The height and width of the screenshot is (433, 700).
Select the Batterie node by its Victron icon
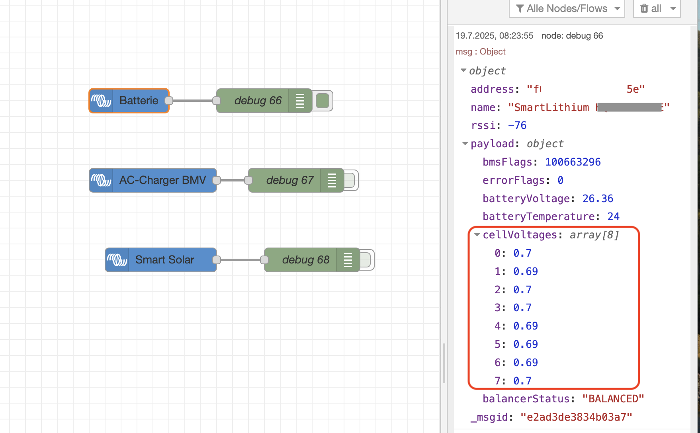[x=101, y=101]
